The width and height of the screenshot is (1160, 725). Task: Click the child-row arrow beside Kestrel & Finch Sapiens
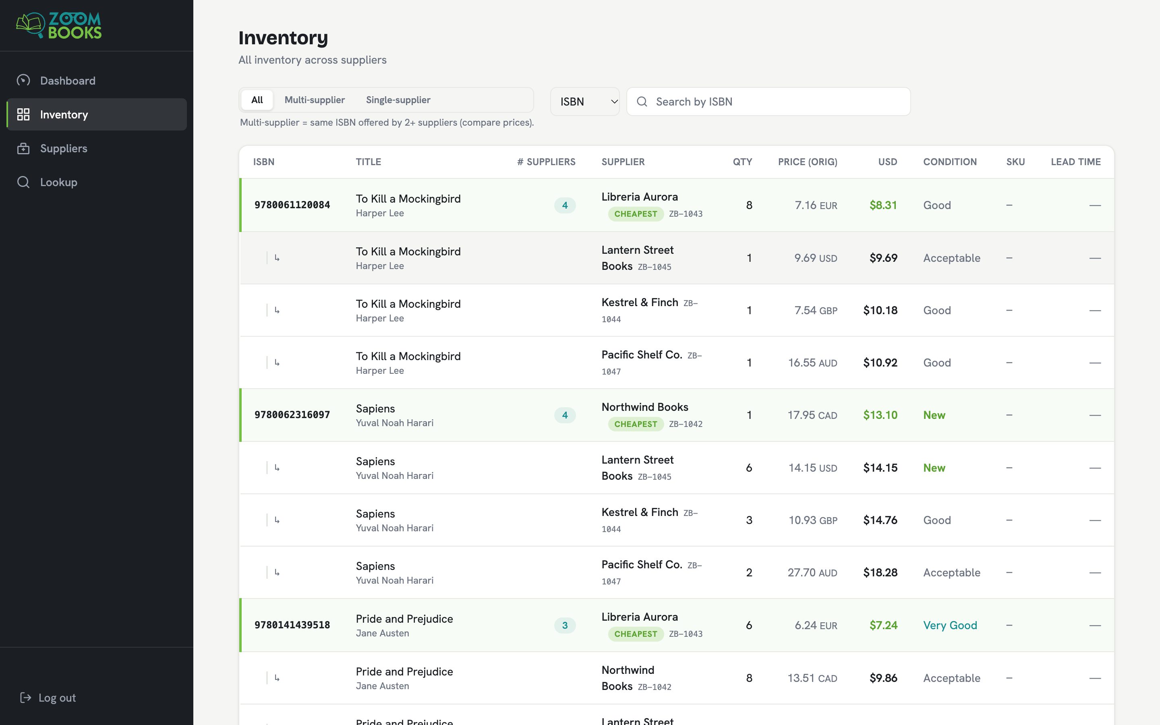(x=277, y=520)
